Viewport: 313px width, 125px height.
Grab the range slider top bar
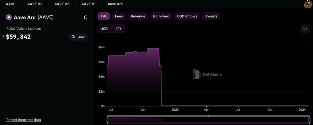[208, 116]
